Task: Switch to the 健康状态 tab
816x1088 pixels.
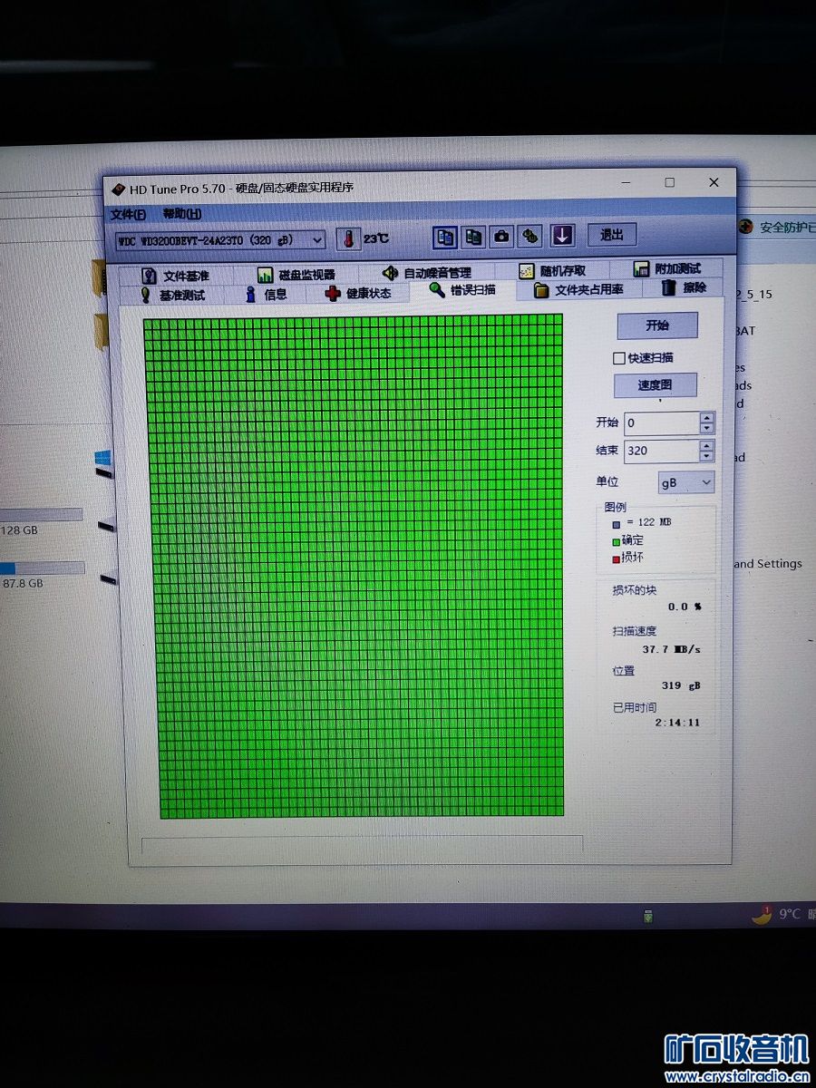Action: pyautogui.click(x=358, y=293)
